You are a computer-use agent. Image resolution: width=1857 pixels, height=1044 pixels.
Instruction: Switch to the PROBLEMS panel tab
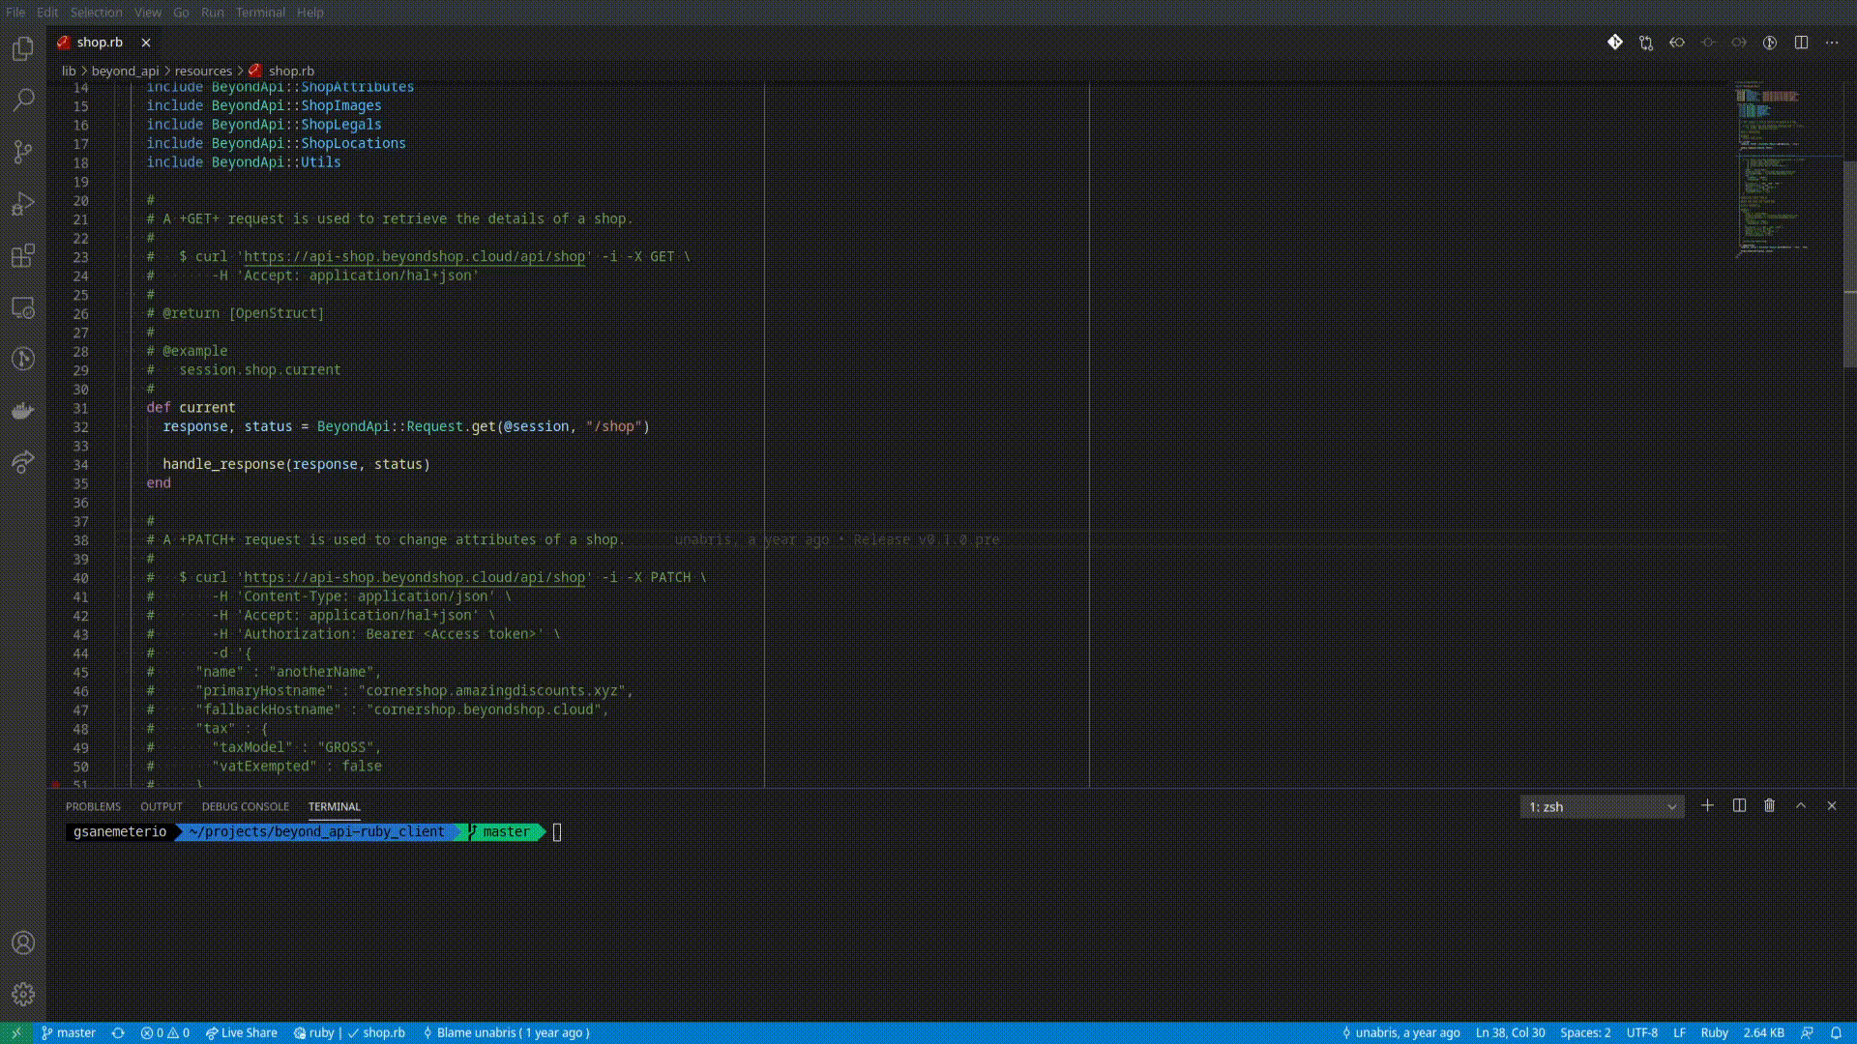pyautogui.click(x=93, y=806)
